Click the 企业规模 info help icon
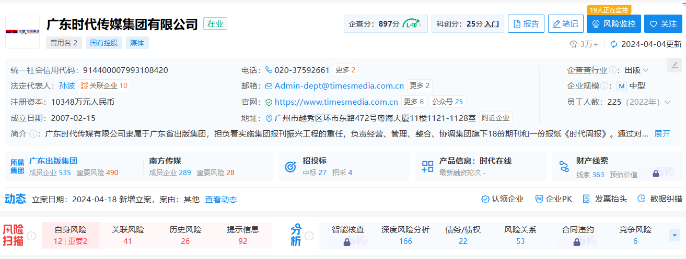 pos(604,86)
